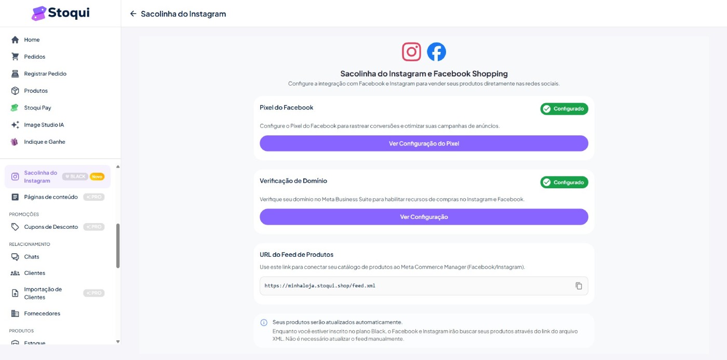Open the Fornecedores section

43,313
